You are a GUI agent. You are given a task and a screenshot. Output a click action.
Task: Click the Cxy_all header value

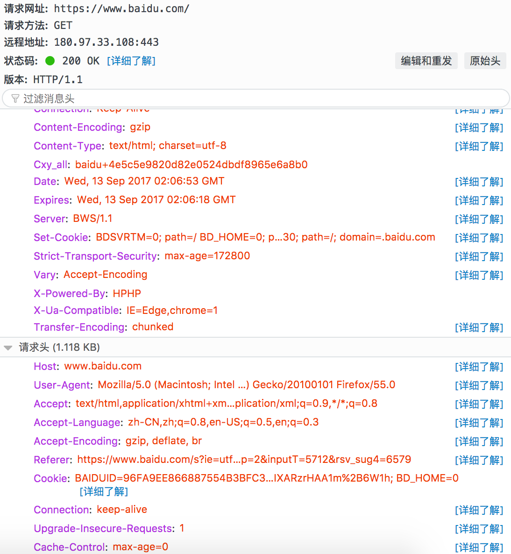point(192,164)
